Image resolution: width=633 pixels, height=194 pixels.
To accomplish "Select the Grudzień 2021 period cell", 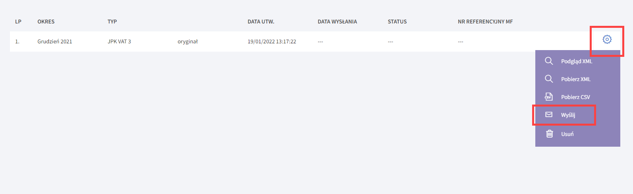I will click(x=55, y=41).
